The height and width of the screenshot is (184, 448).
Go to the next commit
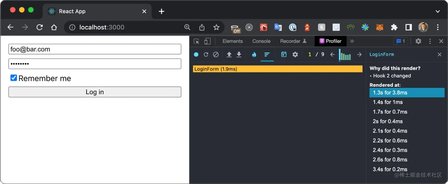coord(359,55)
